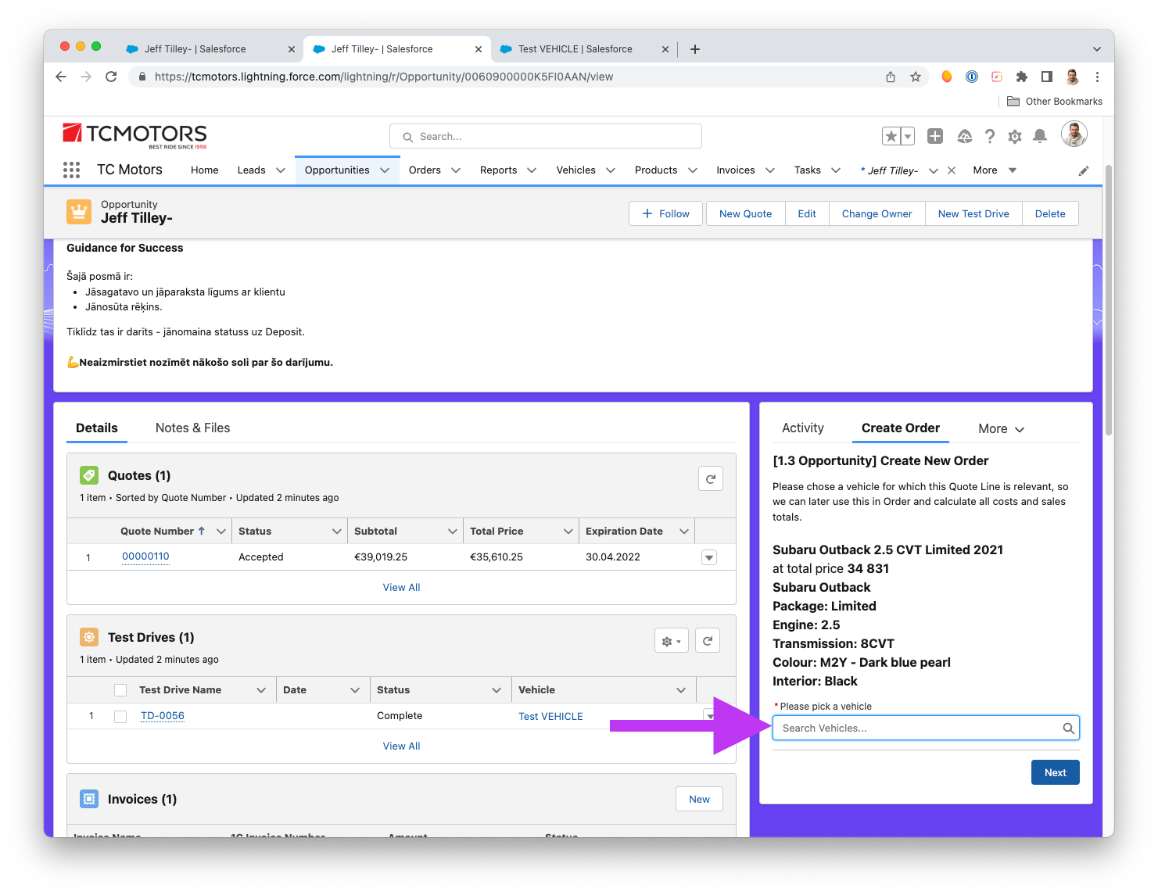Open test drive link TD-0056
This screenshot has height=895, width=1158.
163,716
